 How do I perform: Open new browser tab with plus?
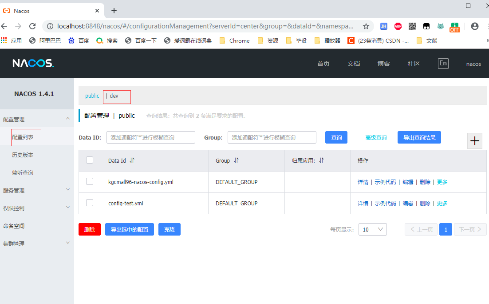[114, 11]
